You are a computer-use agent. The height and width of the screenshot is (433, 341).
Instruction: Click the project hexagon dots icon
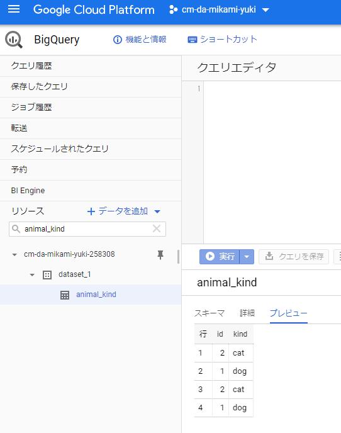tap(173, 10)
